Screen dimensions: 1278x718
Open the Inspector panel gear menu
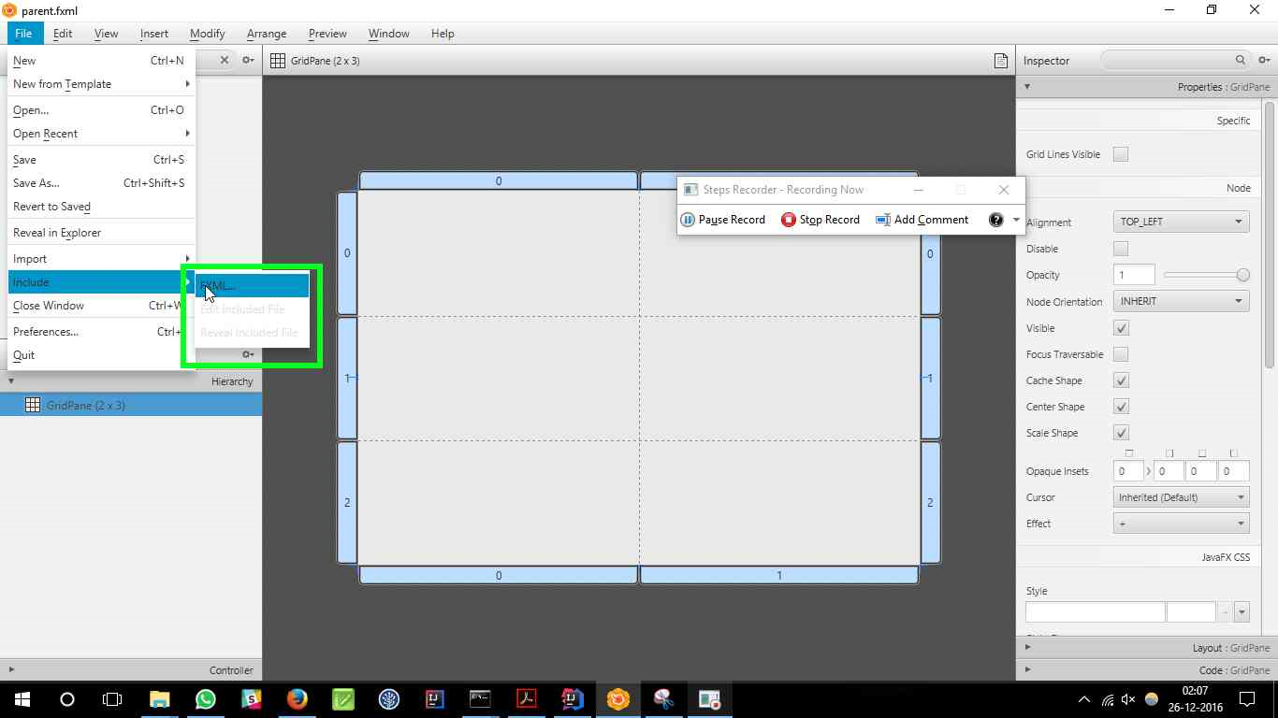point(1264,60)
